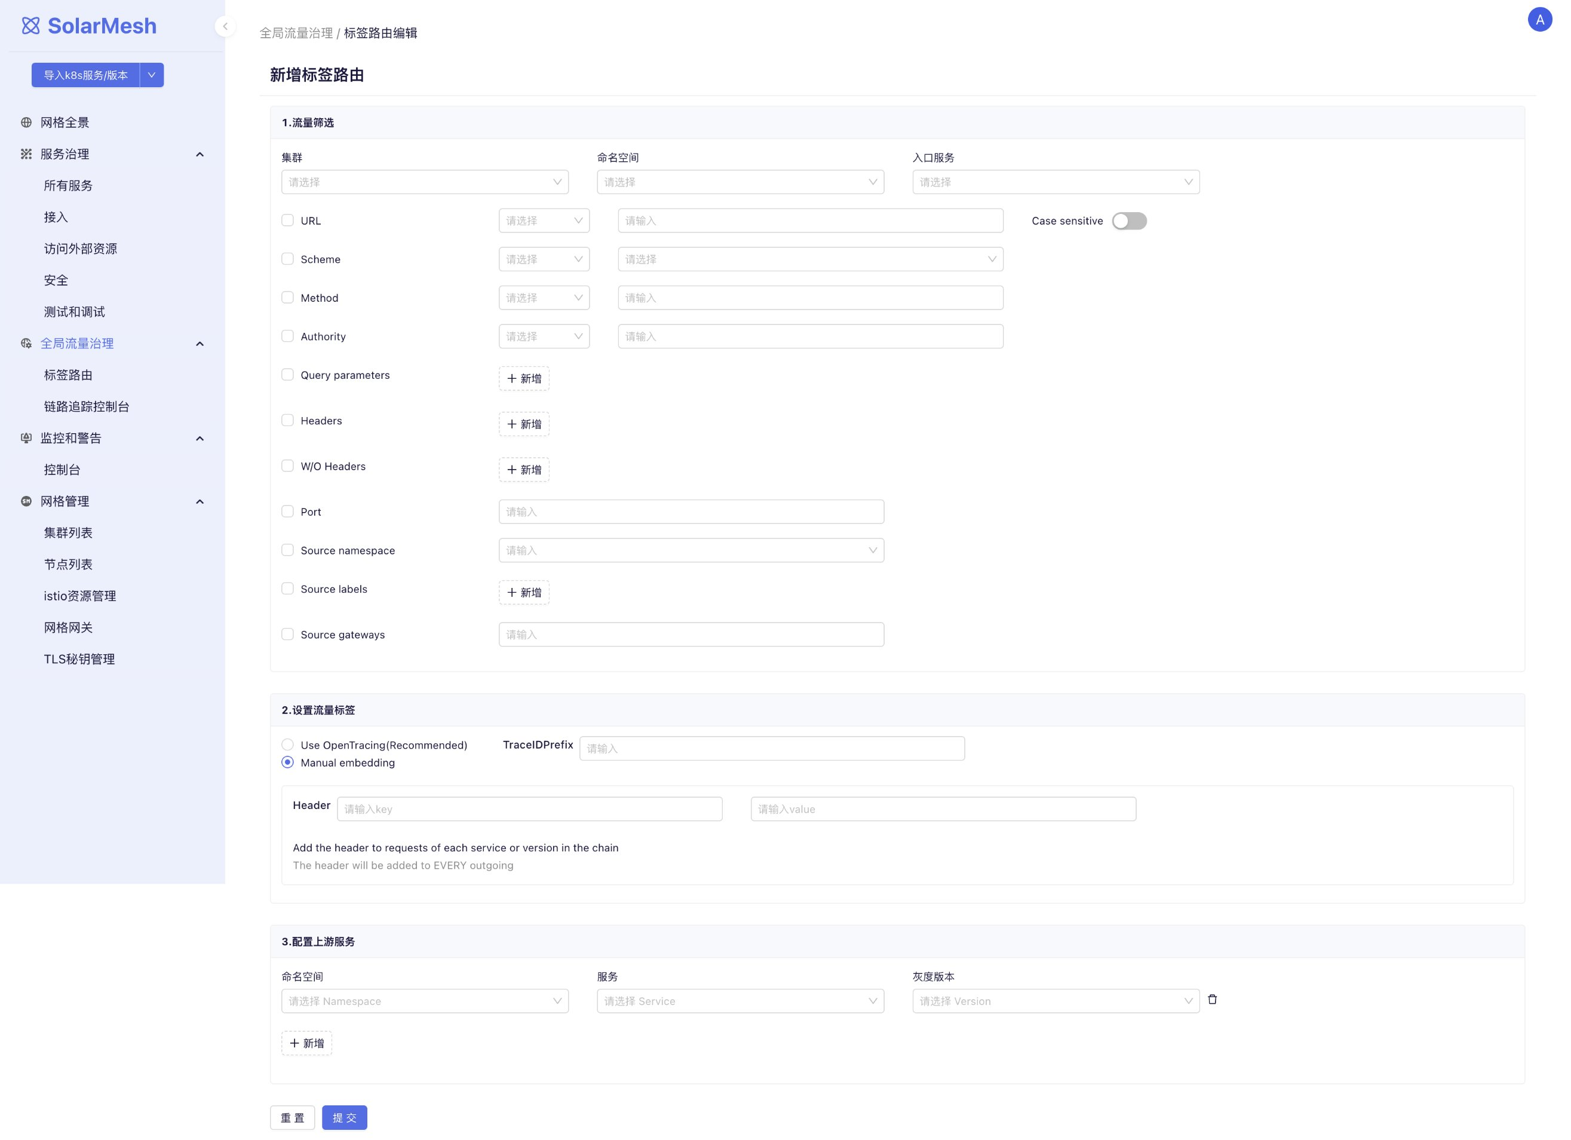Image resolution: width=1571 pixels, height=1140 pixels.
Task: Check the Source gateways checkbox
Action: click(x=287, y=634)
